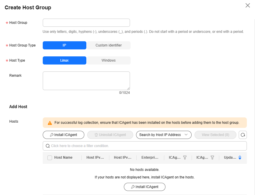Click the first ICAgent column filter icon
255x195 pixels.
(185, 158)
